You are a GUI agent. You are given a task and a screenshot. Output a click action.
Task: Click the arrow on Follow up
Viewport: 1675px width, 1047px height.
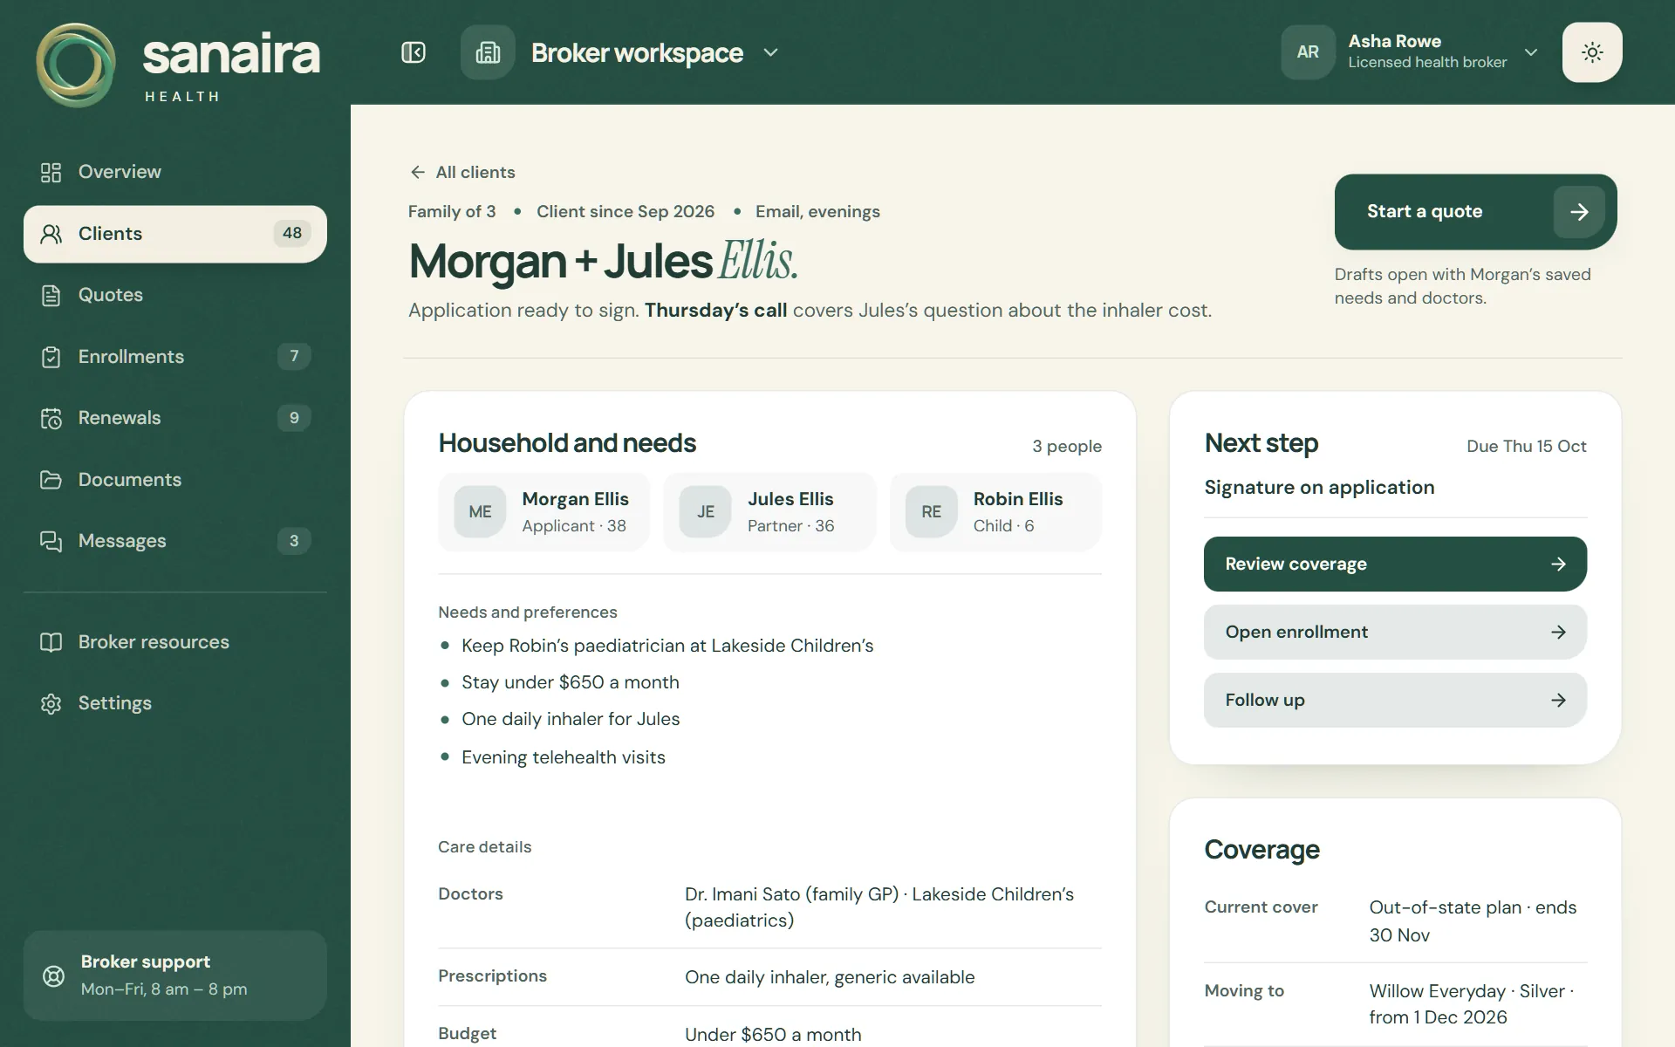1558,700
